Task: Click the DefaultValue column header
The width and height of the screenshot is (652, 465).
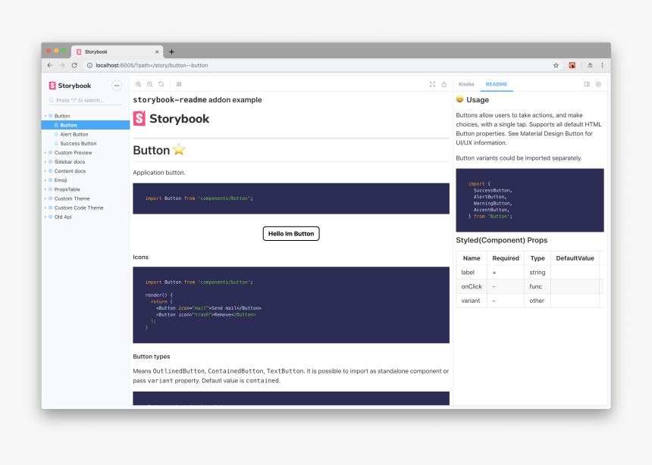Action: click(x=575, y=258)
